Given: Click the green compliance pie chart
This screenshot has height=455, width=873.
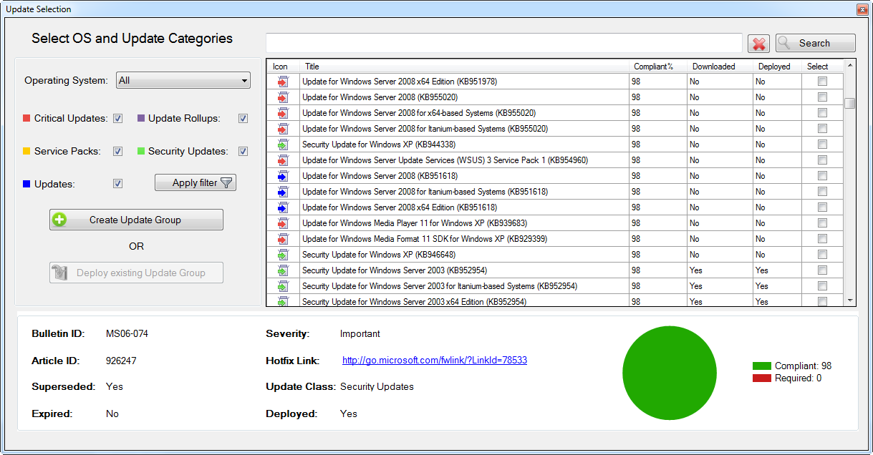Looking at the screenshot, I should coord(670,373).
